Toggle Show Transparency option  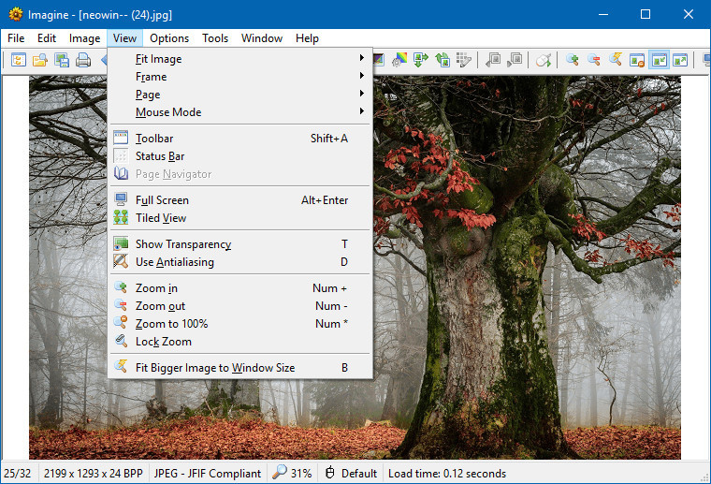(x=240, y=244)
